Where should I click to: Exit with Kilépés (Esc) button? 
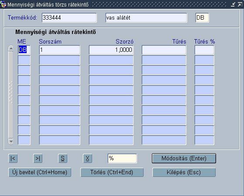click(184, 172)
